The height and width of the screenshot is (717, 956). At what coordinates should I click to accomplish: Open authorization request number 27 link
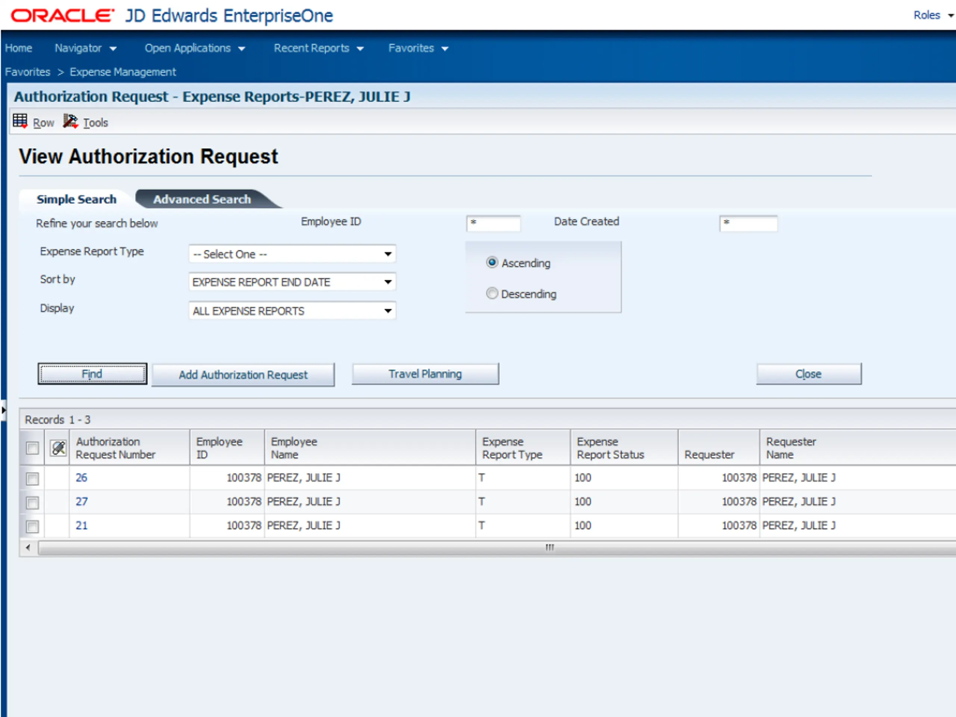[x=82, y=501]
